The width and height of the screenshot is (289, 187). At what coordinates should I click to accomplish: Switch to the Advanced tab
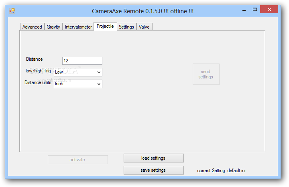click(x=32, y=27)
